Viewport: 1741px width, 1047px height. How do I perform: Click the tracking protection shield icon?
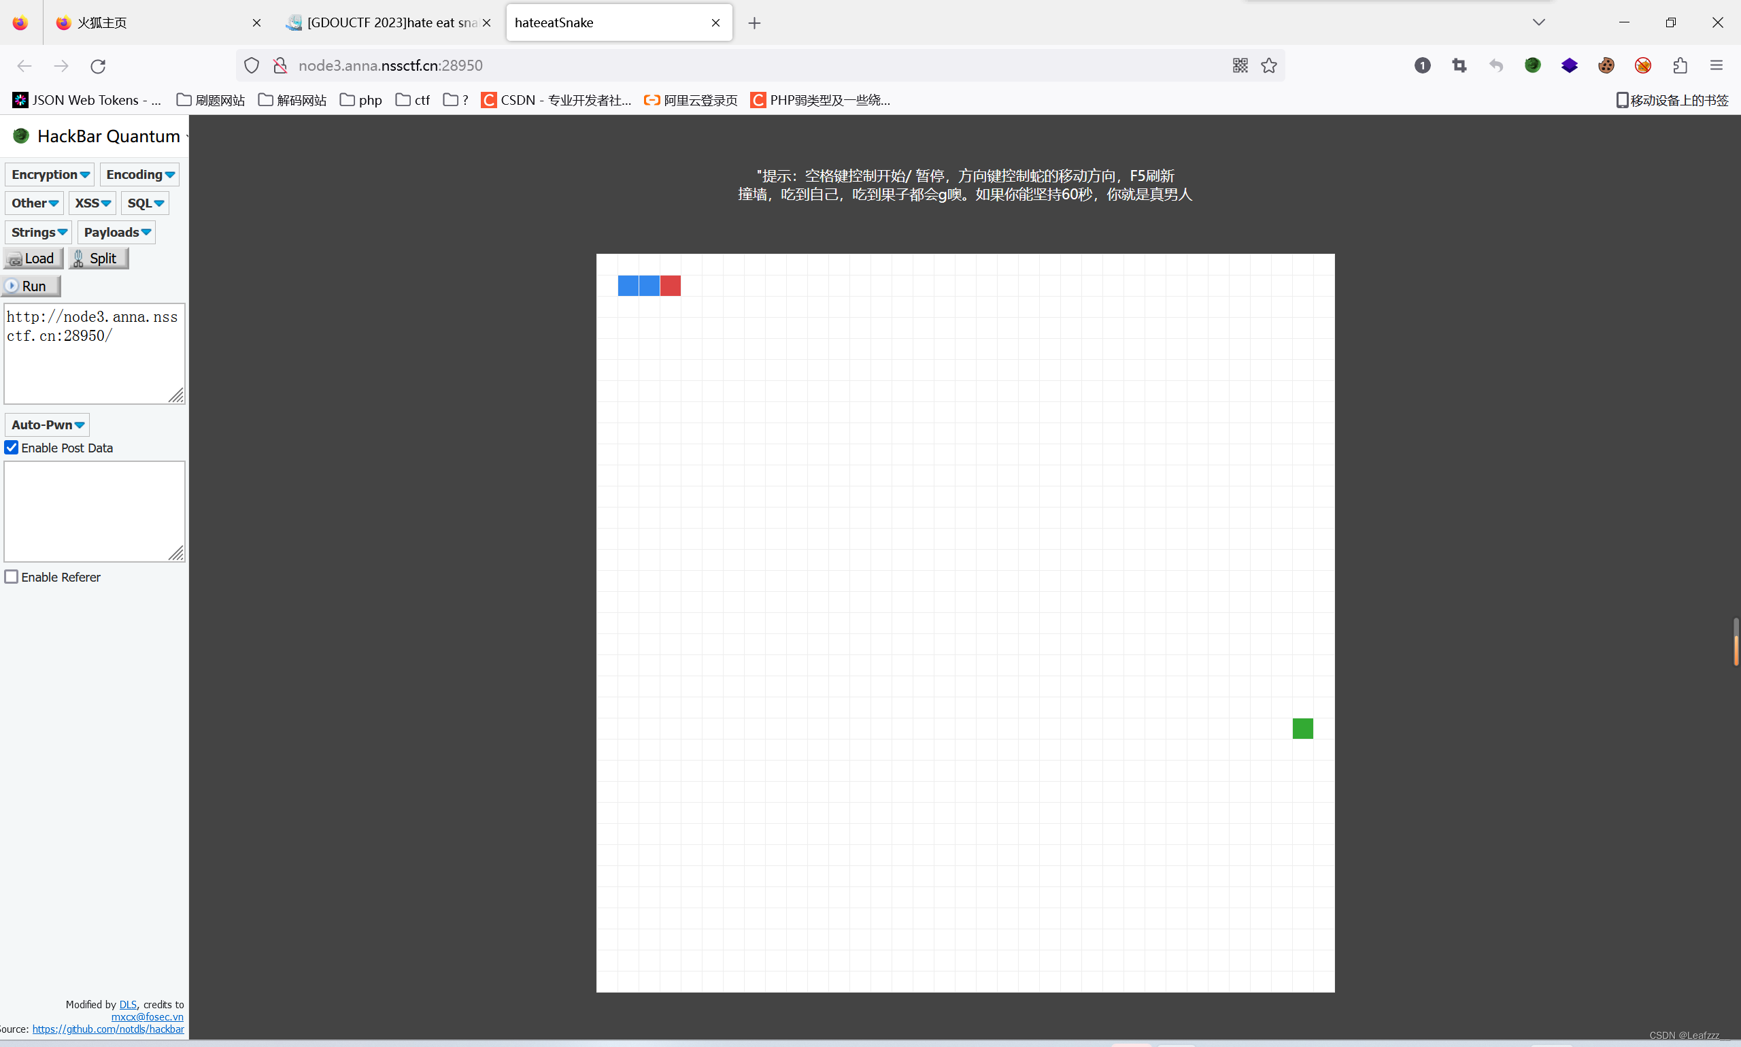(252, 65)
